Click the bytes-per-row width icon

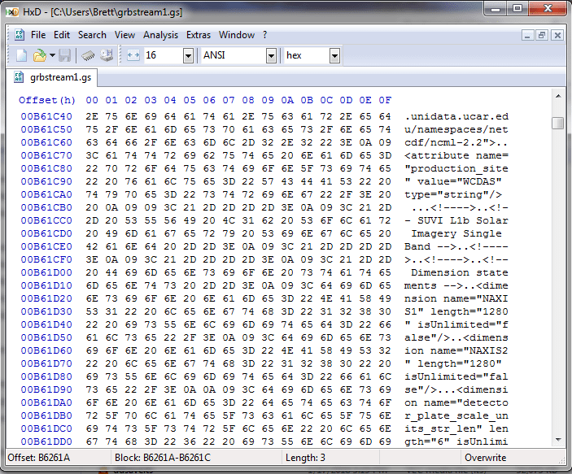[133, 55]
